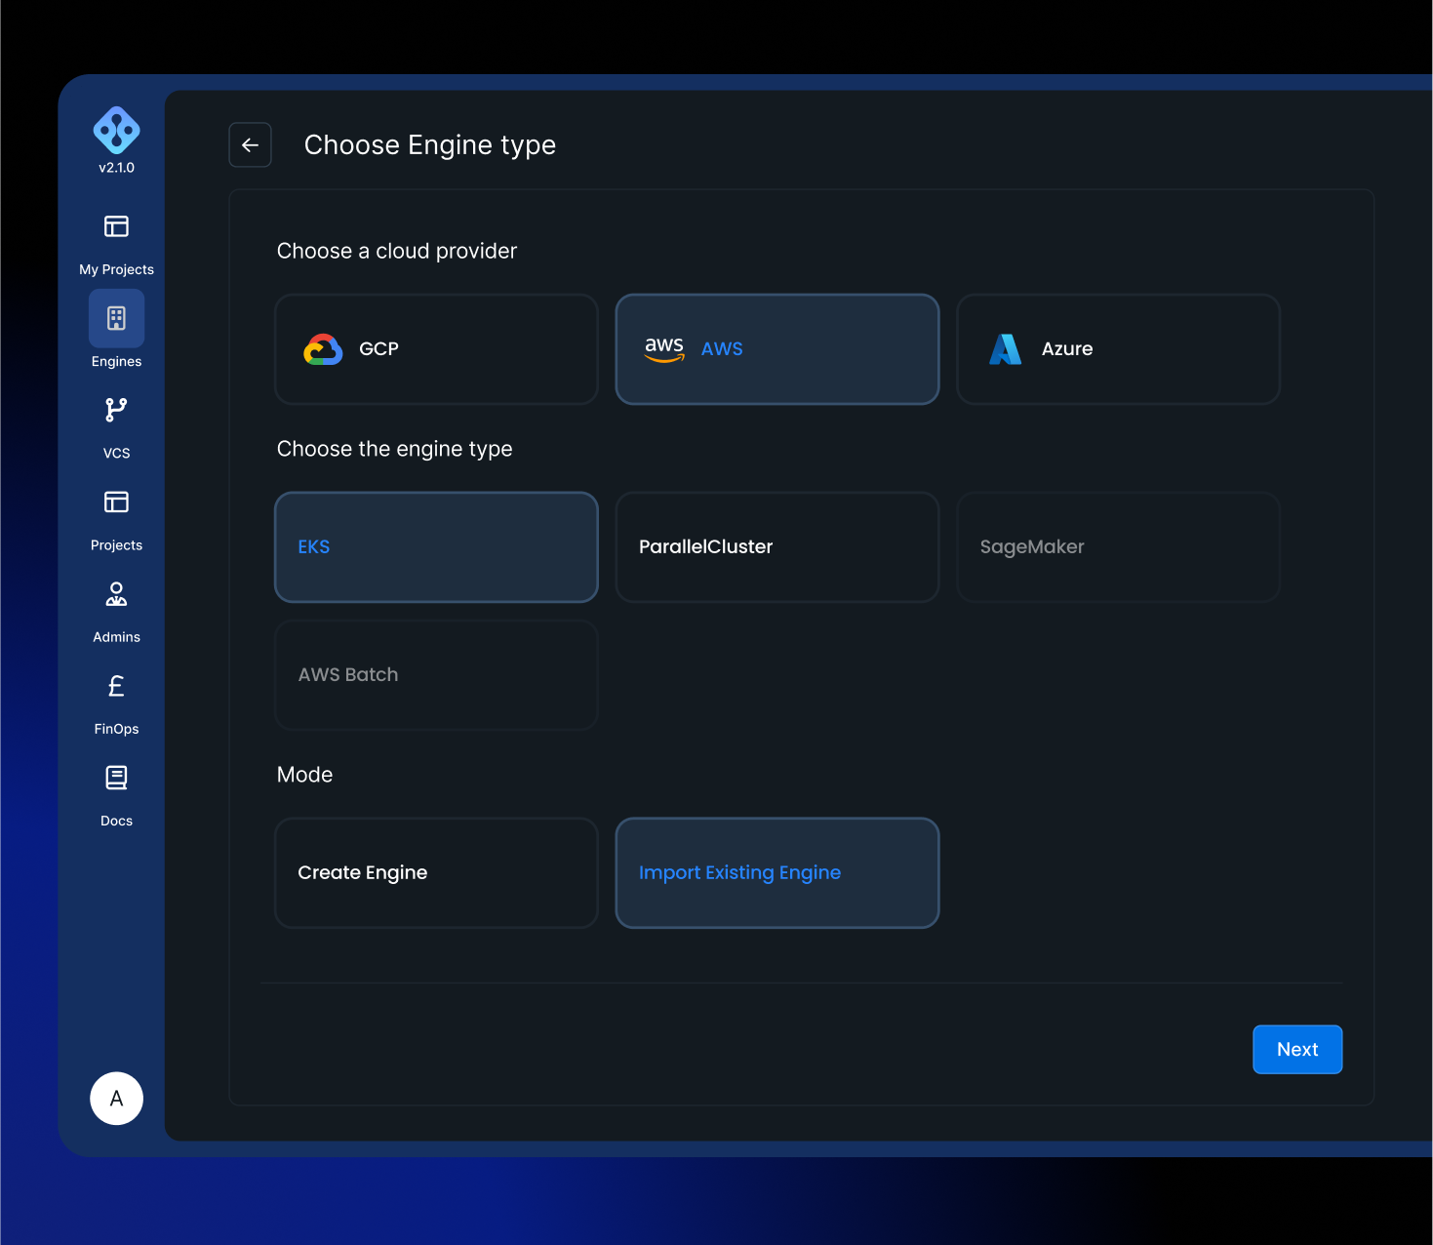The image size is (1433, 1245).
Task: Select GCP as cloud provider
Action: [436, 349]
